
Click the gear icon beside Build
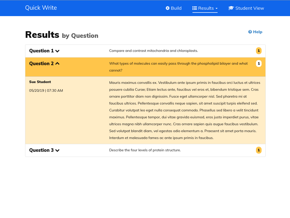[x=168, y=8]
